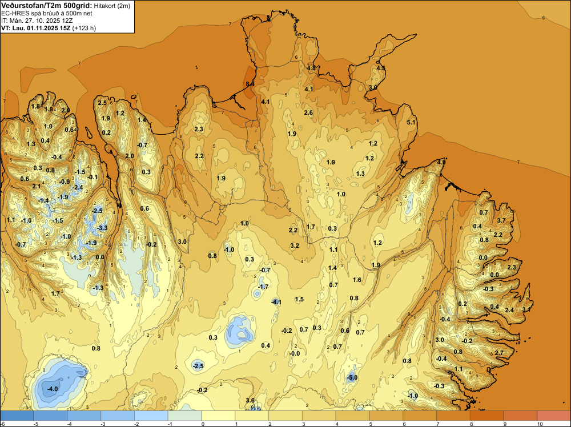Select the init time 'IT: Mán. 27. 10. 2025 12Z'
Viewport: 571px width, 427px height.
tap(37, 21)
